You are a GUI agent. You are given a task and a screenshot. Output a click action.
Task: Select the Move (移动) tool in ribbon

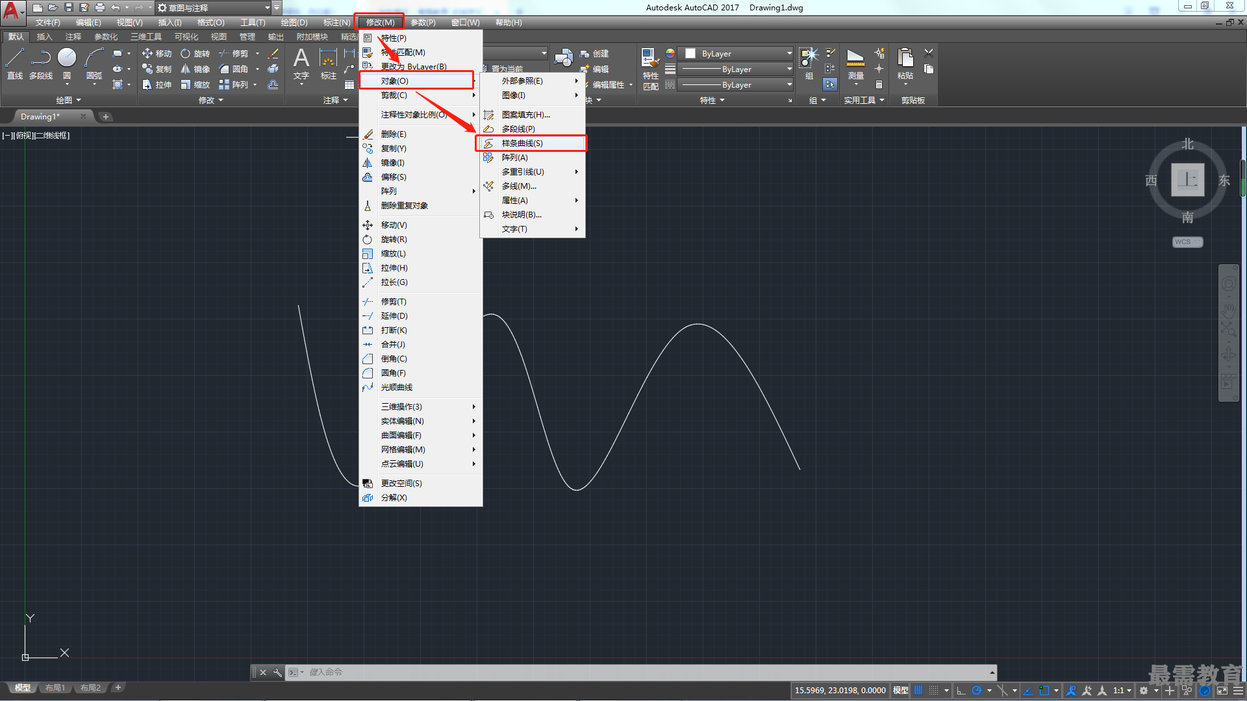pyautogui.click(x=157, y=53)
